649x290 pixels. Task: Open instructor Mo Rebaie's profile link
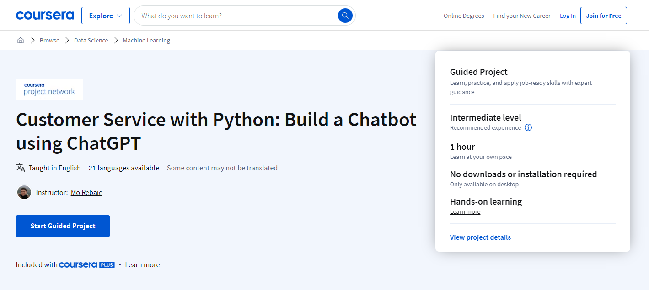click(x=86, y=192)
